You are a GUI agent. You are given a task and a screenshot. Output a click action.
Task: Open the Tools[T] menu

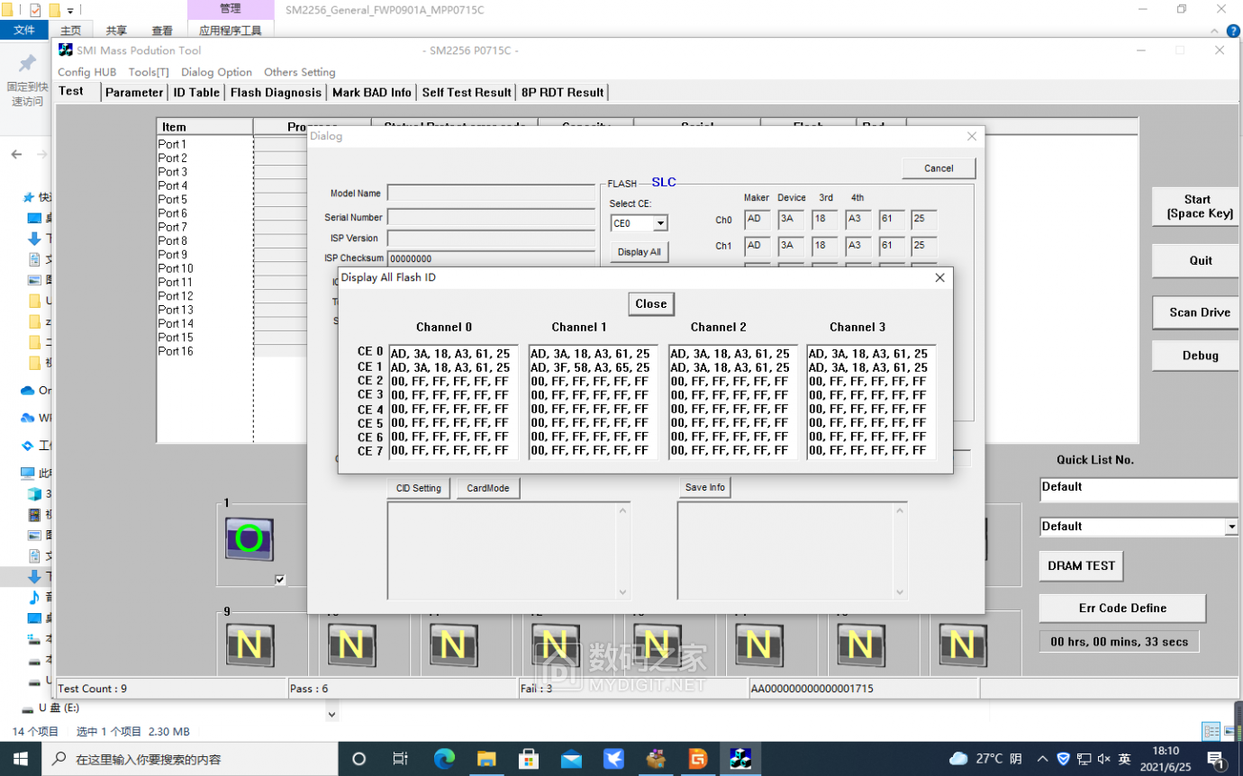coord(149,72)
